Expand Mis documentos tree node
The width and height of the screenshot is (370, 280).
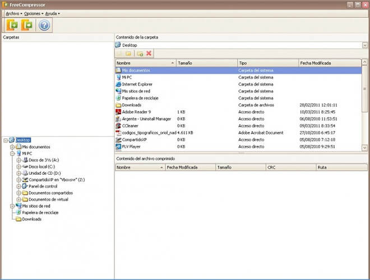point(12,147)
